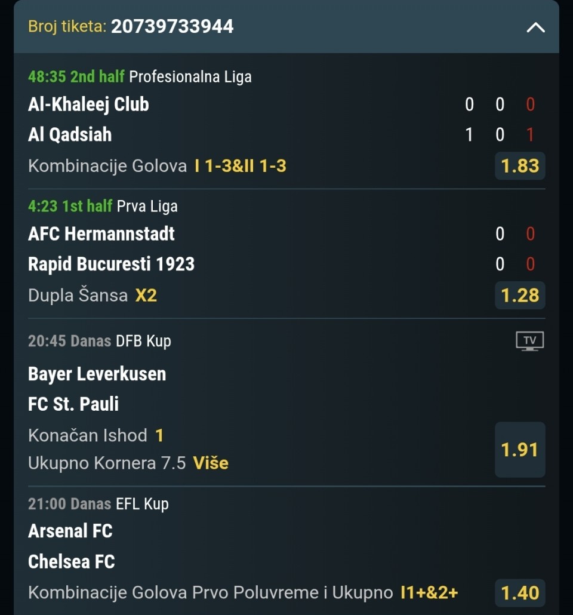Open Arsenal FC match entry

click(x=70, y=531)
